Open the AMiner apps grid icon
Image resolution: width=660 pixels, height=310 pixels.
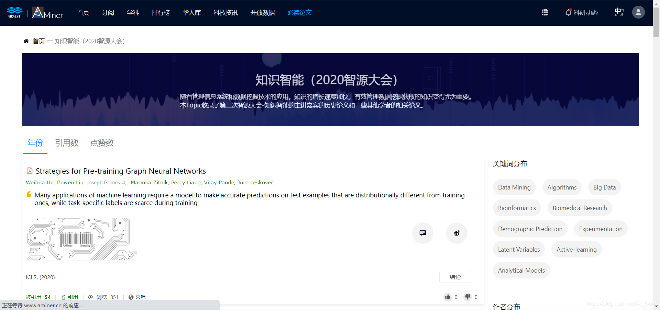click(x=545, y=12)
